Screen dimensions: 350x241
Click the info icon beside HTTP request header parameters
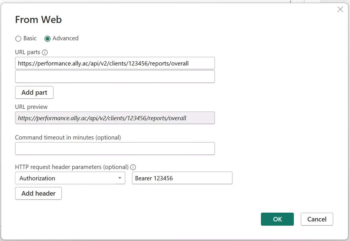pos(133,167)
